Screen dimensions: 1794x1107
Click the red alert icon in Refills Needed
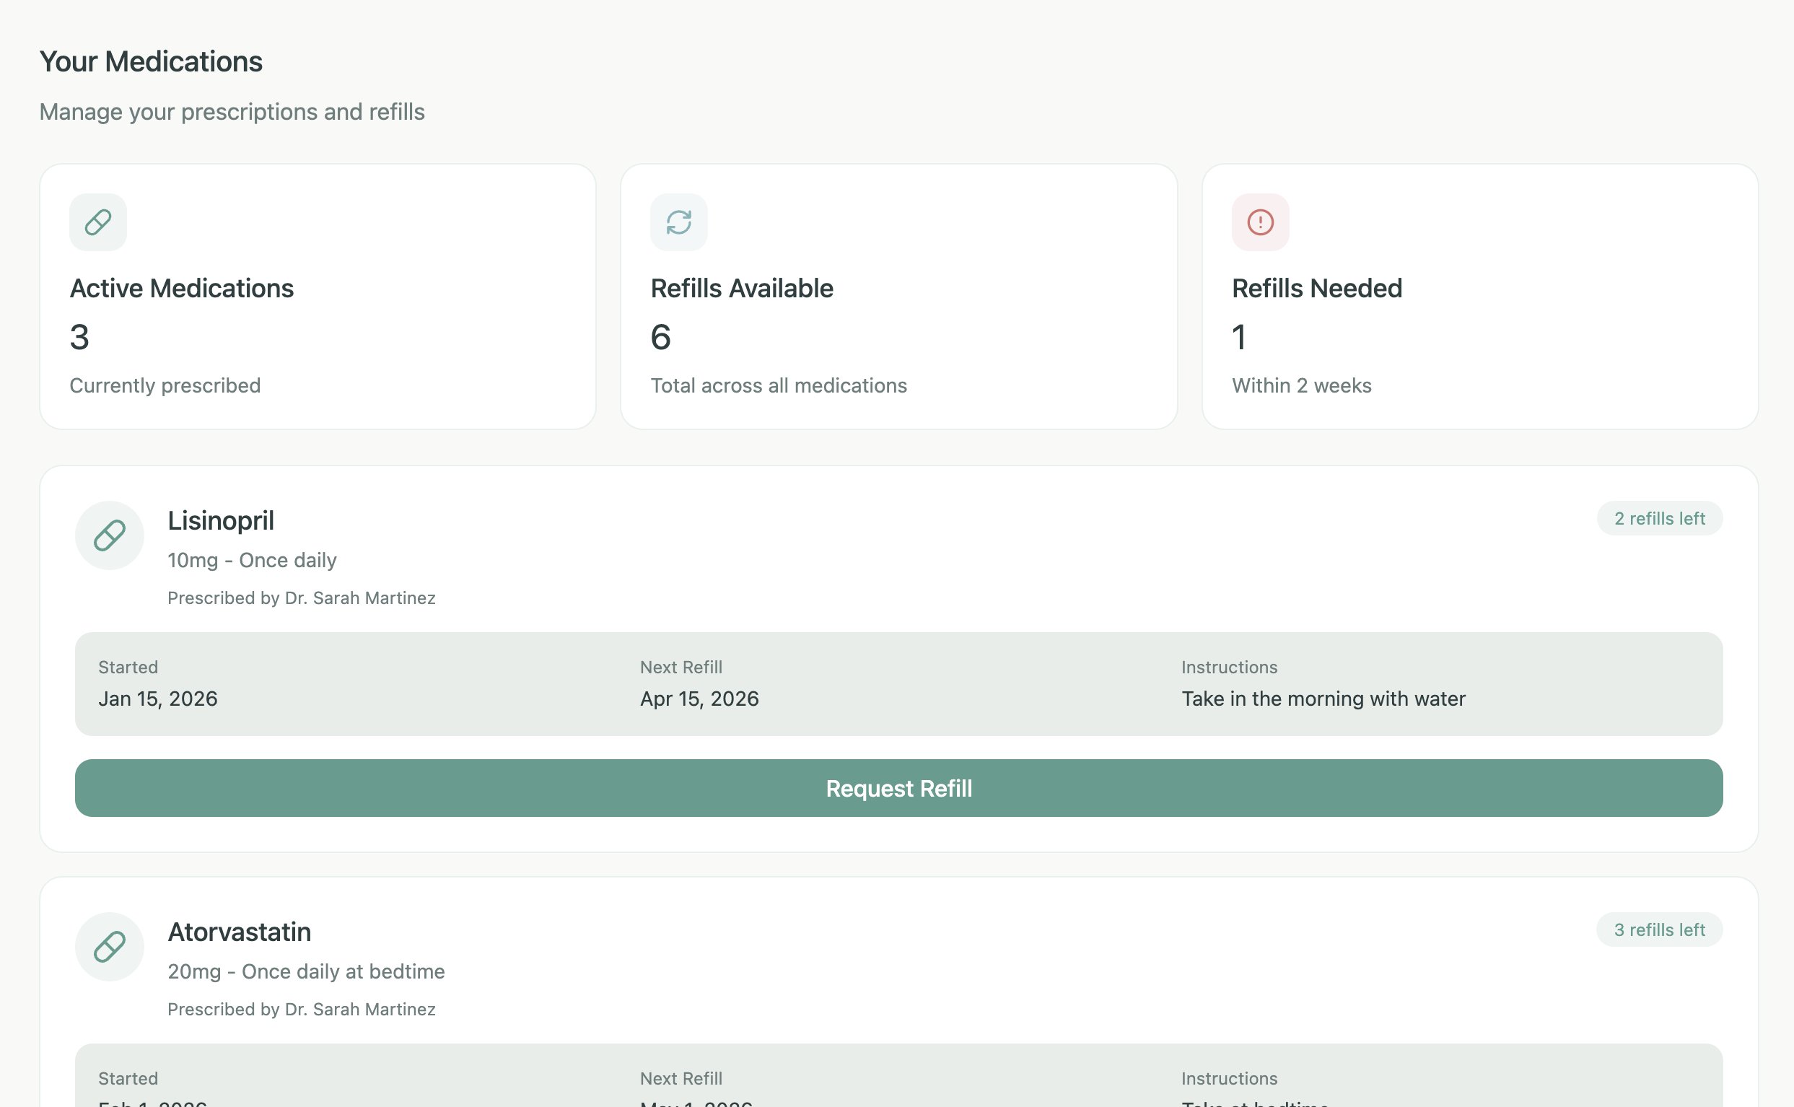point(1260,222)
